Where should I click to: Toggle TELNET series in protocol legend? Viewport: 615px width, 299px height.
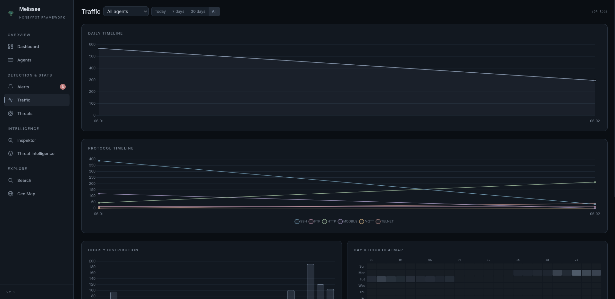pyautogui.click(x=385, y=222)
